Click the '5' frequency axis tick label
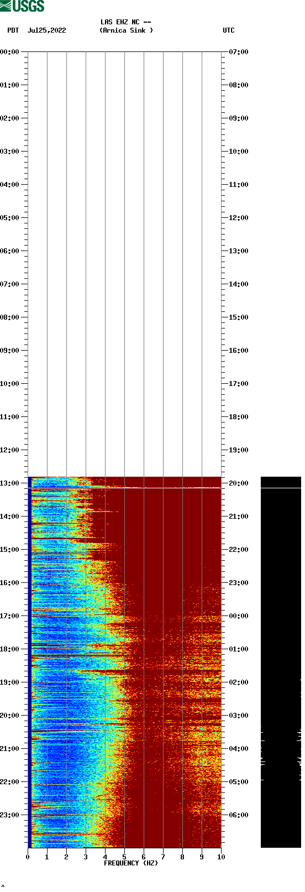Screen dimensions: 305x892 [x=124, y=857]
